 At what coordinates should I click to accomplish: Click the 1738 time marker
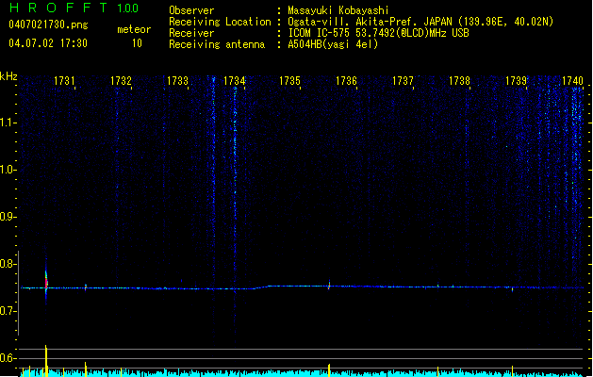459,81
